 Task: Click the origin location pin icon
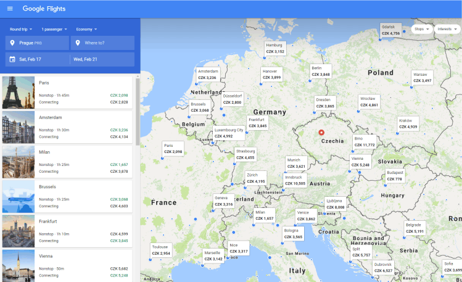point(12,43)
